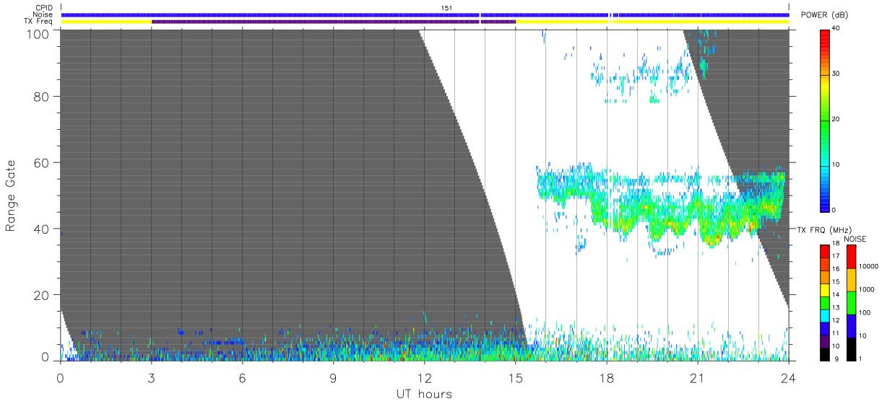Click the 100 tick on NOISE scale
This screenshot has width=887, height=409.
coord(865,312)
